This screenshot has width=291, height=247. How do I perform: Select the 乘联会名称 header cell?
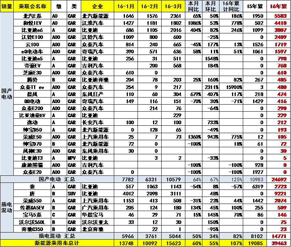click(x=32, y=6)
